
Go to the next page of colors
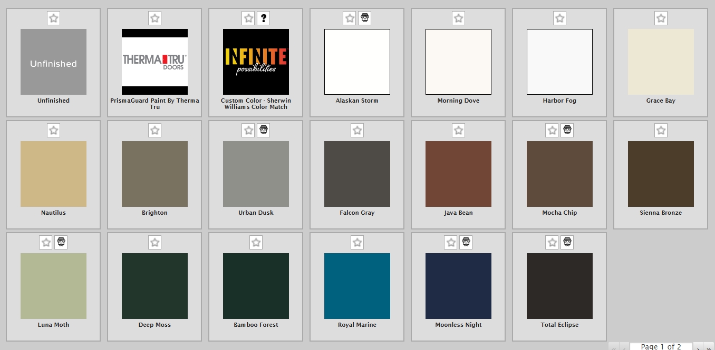(698, 347)
